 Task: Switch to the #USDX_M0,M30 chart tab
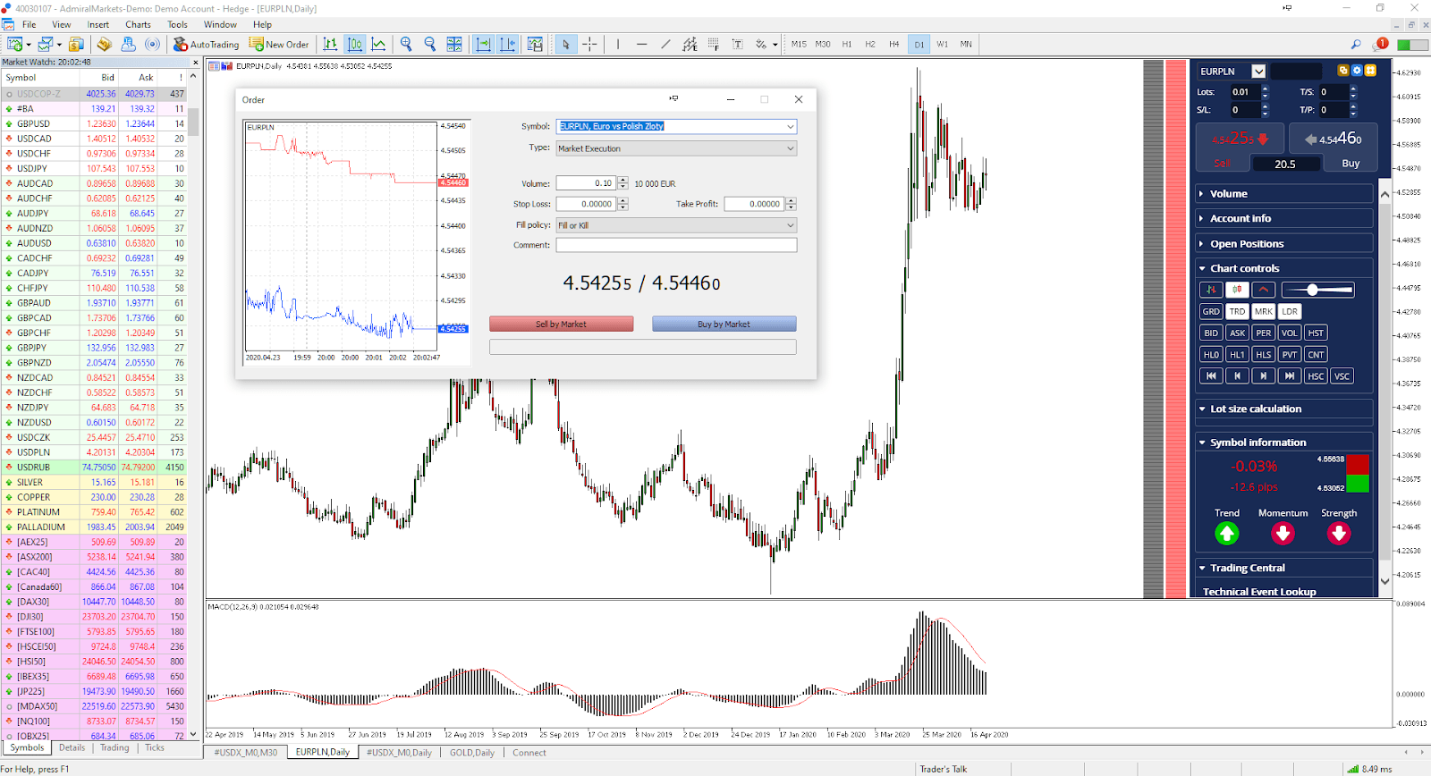(246, 753)
